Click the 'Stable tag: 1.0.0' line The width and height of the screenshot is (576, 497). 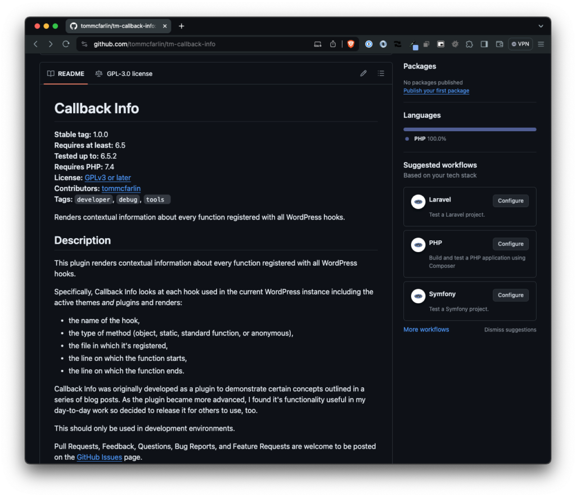point(81,135)
